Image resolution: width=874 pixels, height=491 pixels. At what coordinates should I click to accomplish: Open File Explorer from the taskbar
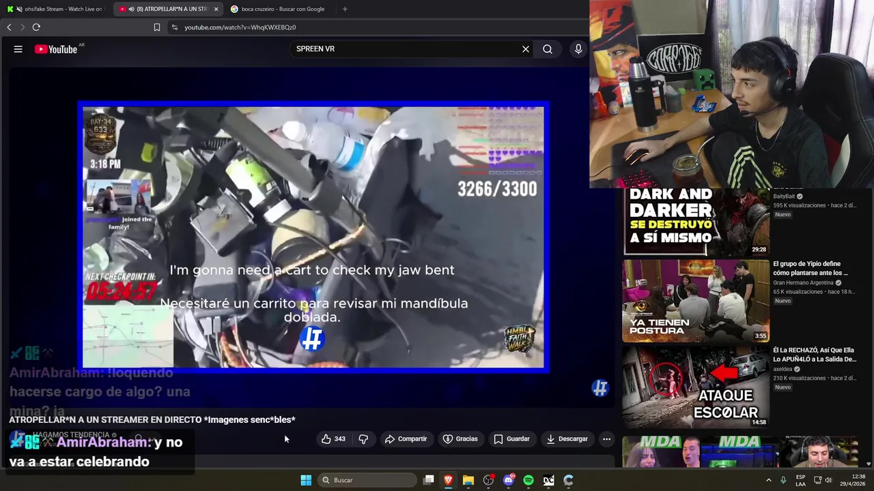[x=468, y=480]
